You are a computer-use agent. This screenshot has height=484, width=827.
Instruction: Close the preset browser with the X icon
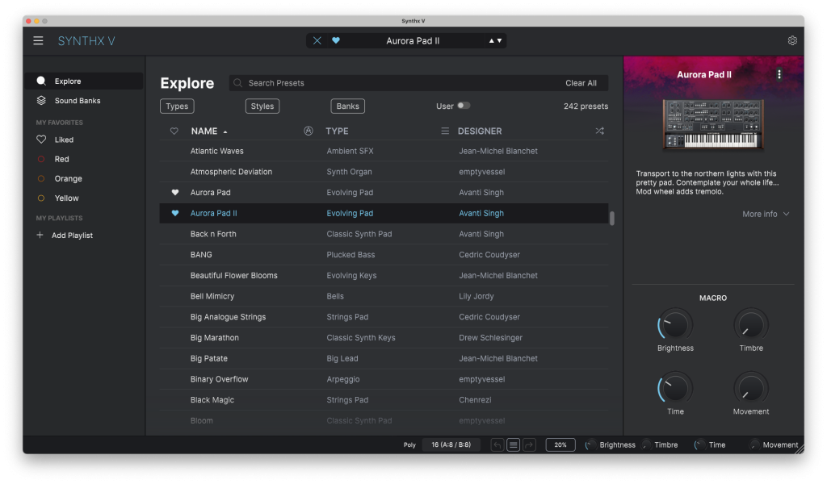[x=317, y=40]
